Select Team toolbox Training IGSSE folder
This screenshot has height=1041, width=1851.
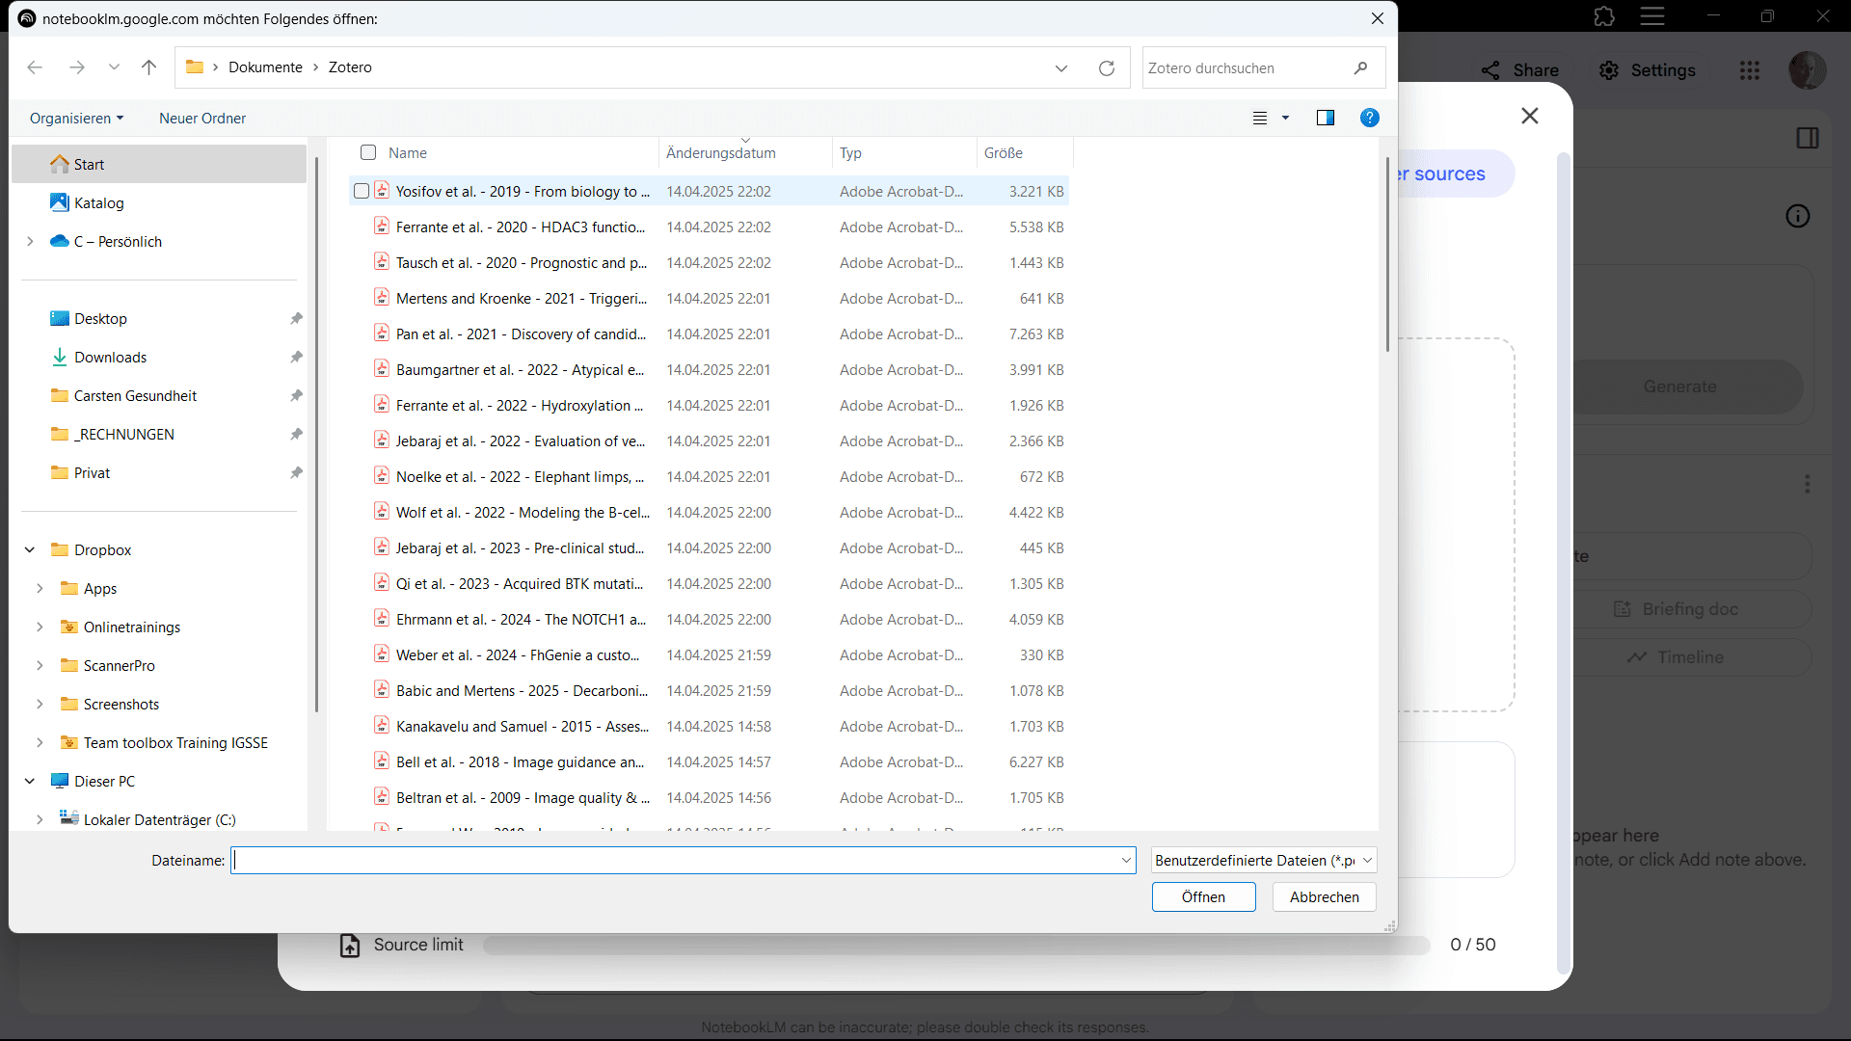click(175, 743)
